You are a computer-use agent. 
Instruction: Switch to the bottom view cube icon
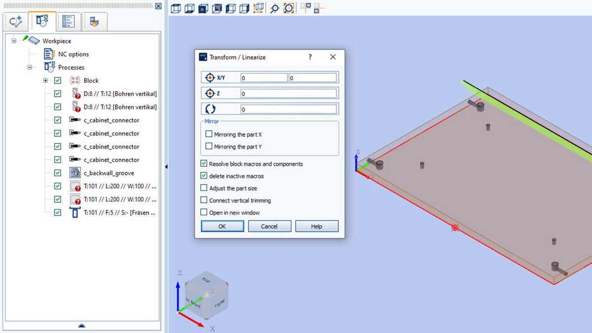coord(189,8)
